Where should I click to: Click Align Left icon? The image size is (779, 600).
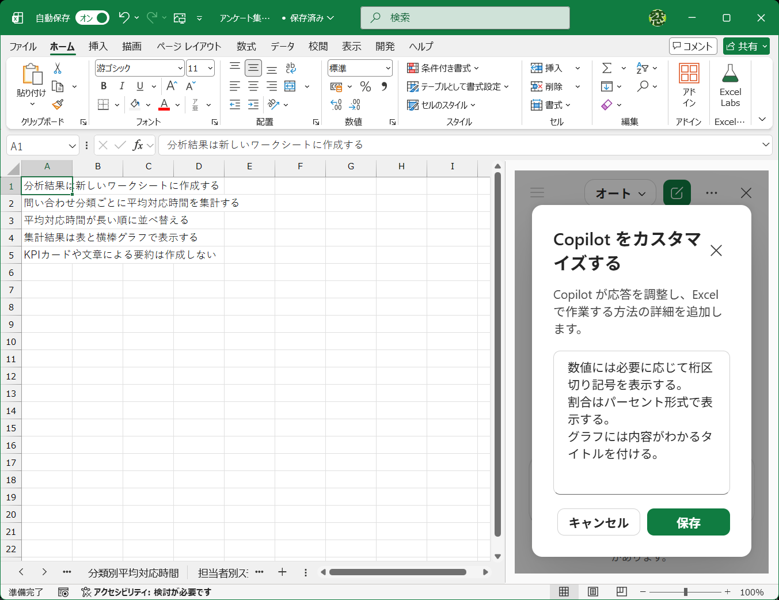pyautogui.click(x=235, y=86)
